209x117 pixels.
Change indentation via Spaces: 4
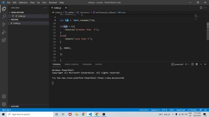click(155, 110)
